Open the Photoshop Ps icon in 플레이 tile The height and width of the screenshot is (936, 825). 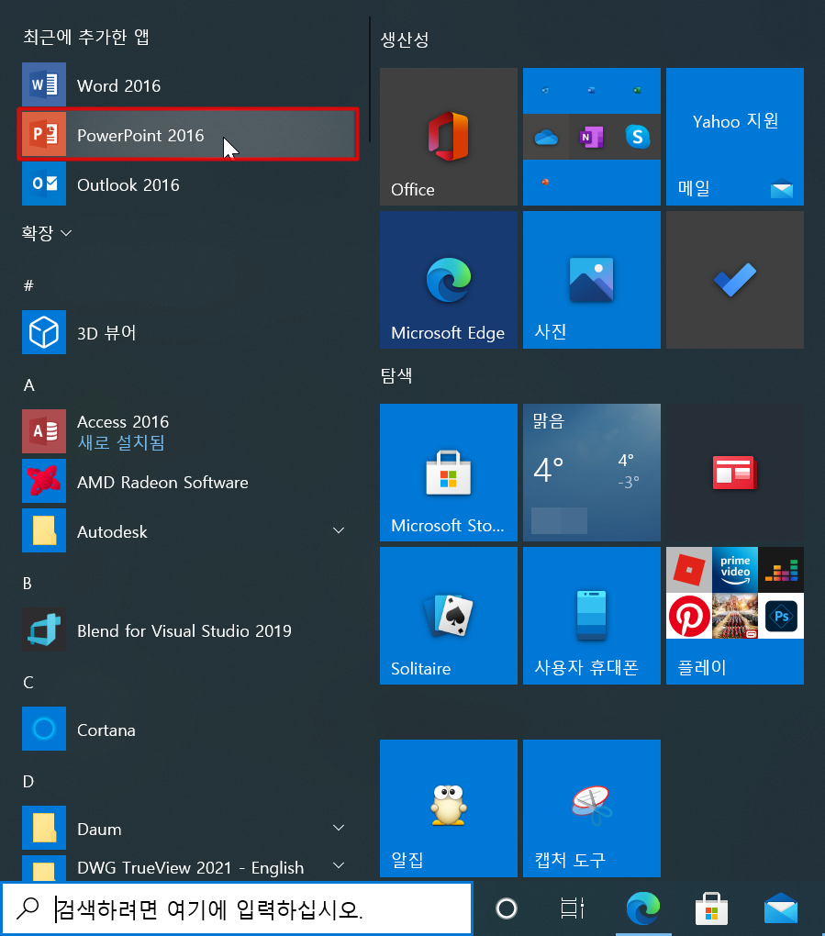pos(781,616)
